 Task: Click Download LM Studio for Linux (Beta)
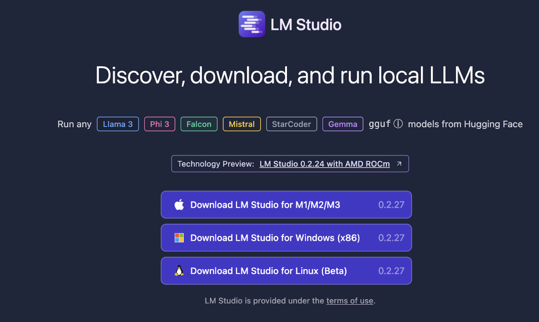286,270
